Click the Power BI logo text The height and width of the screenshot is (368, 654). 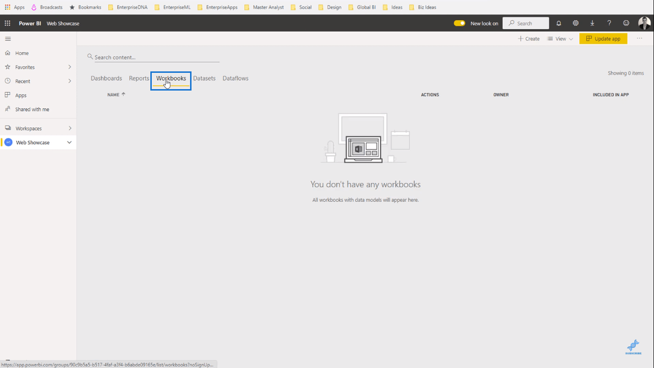pos(30,23)
